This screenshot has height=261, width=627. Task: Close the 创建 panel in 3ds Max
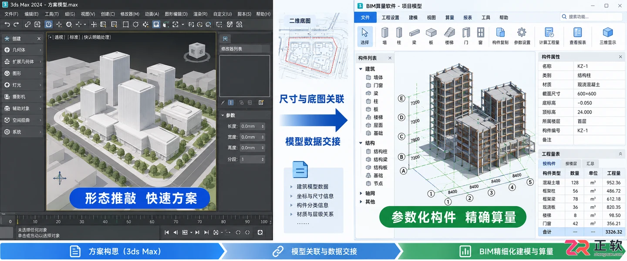(x=39, y=39)
